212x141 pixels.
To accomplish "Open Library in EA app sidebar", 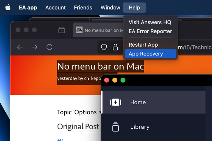I will tap(153, 127).
